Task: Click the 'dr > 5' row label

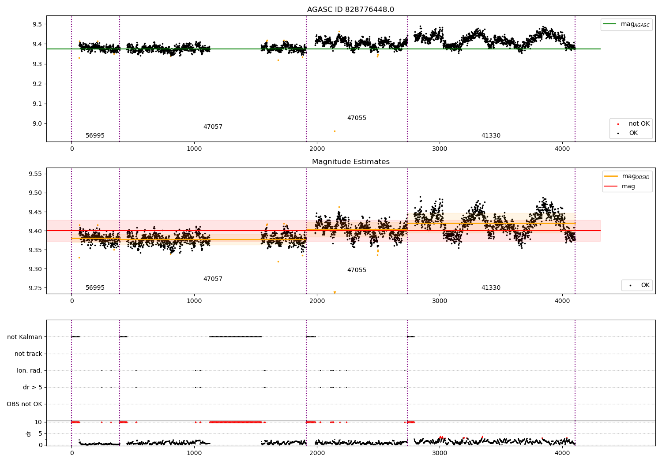Action: tap(33, 387)
